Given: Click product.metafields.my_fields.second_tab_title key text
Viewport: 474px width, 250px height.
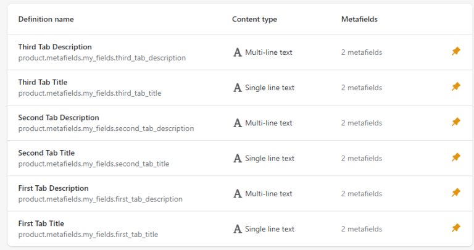Looking at the screenshot, I should pos(94,164).
